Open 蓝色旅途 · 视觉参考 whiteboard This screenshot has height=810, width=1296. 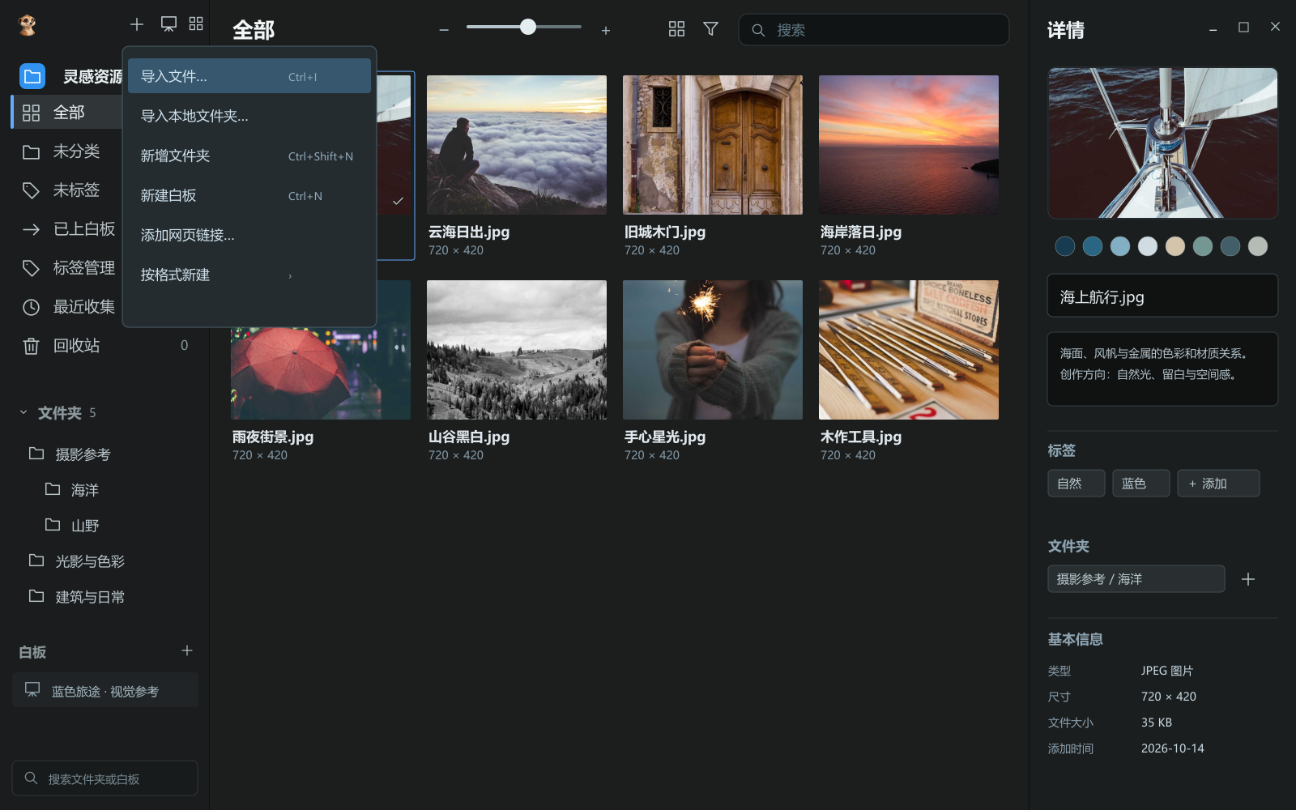(105, 690)
